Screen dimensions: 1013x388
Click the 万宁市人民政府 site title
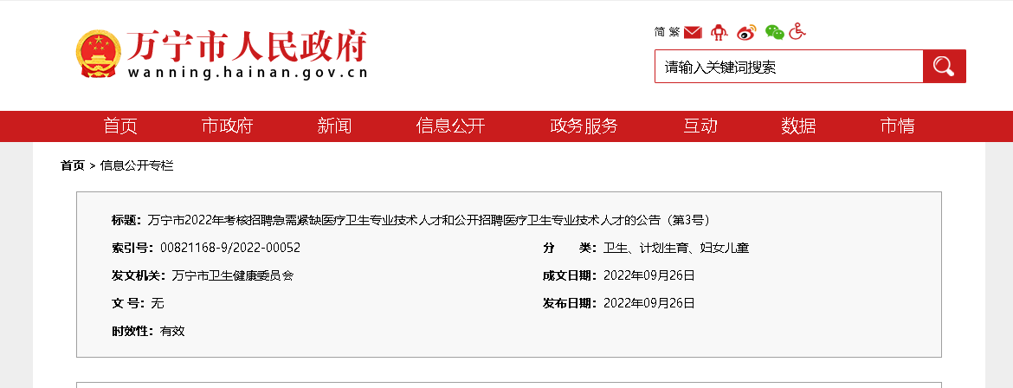pos(246,45)
